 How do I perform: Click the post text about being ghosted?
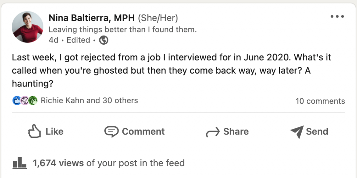[x=171, y=71]
